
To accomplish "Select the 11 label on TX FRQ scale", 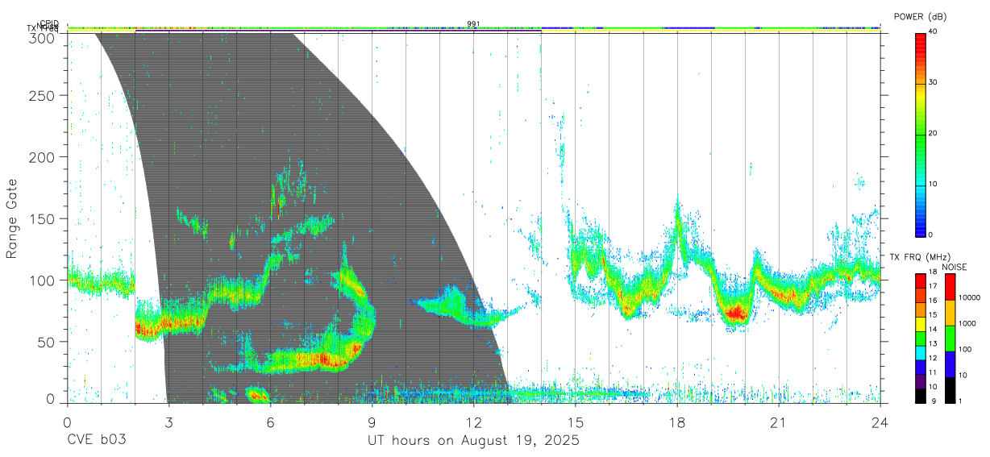I will 934,372.
